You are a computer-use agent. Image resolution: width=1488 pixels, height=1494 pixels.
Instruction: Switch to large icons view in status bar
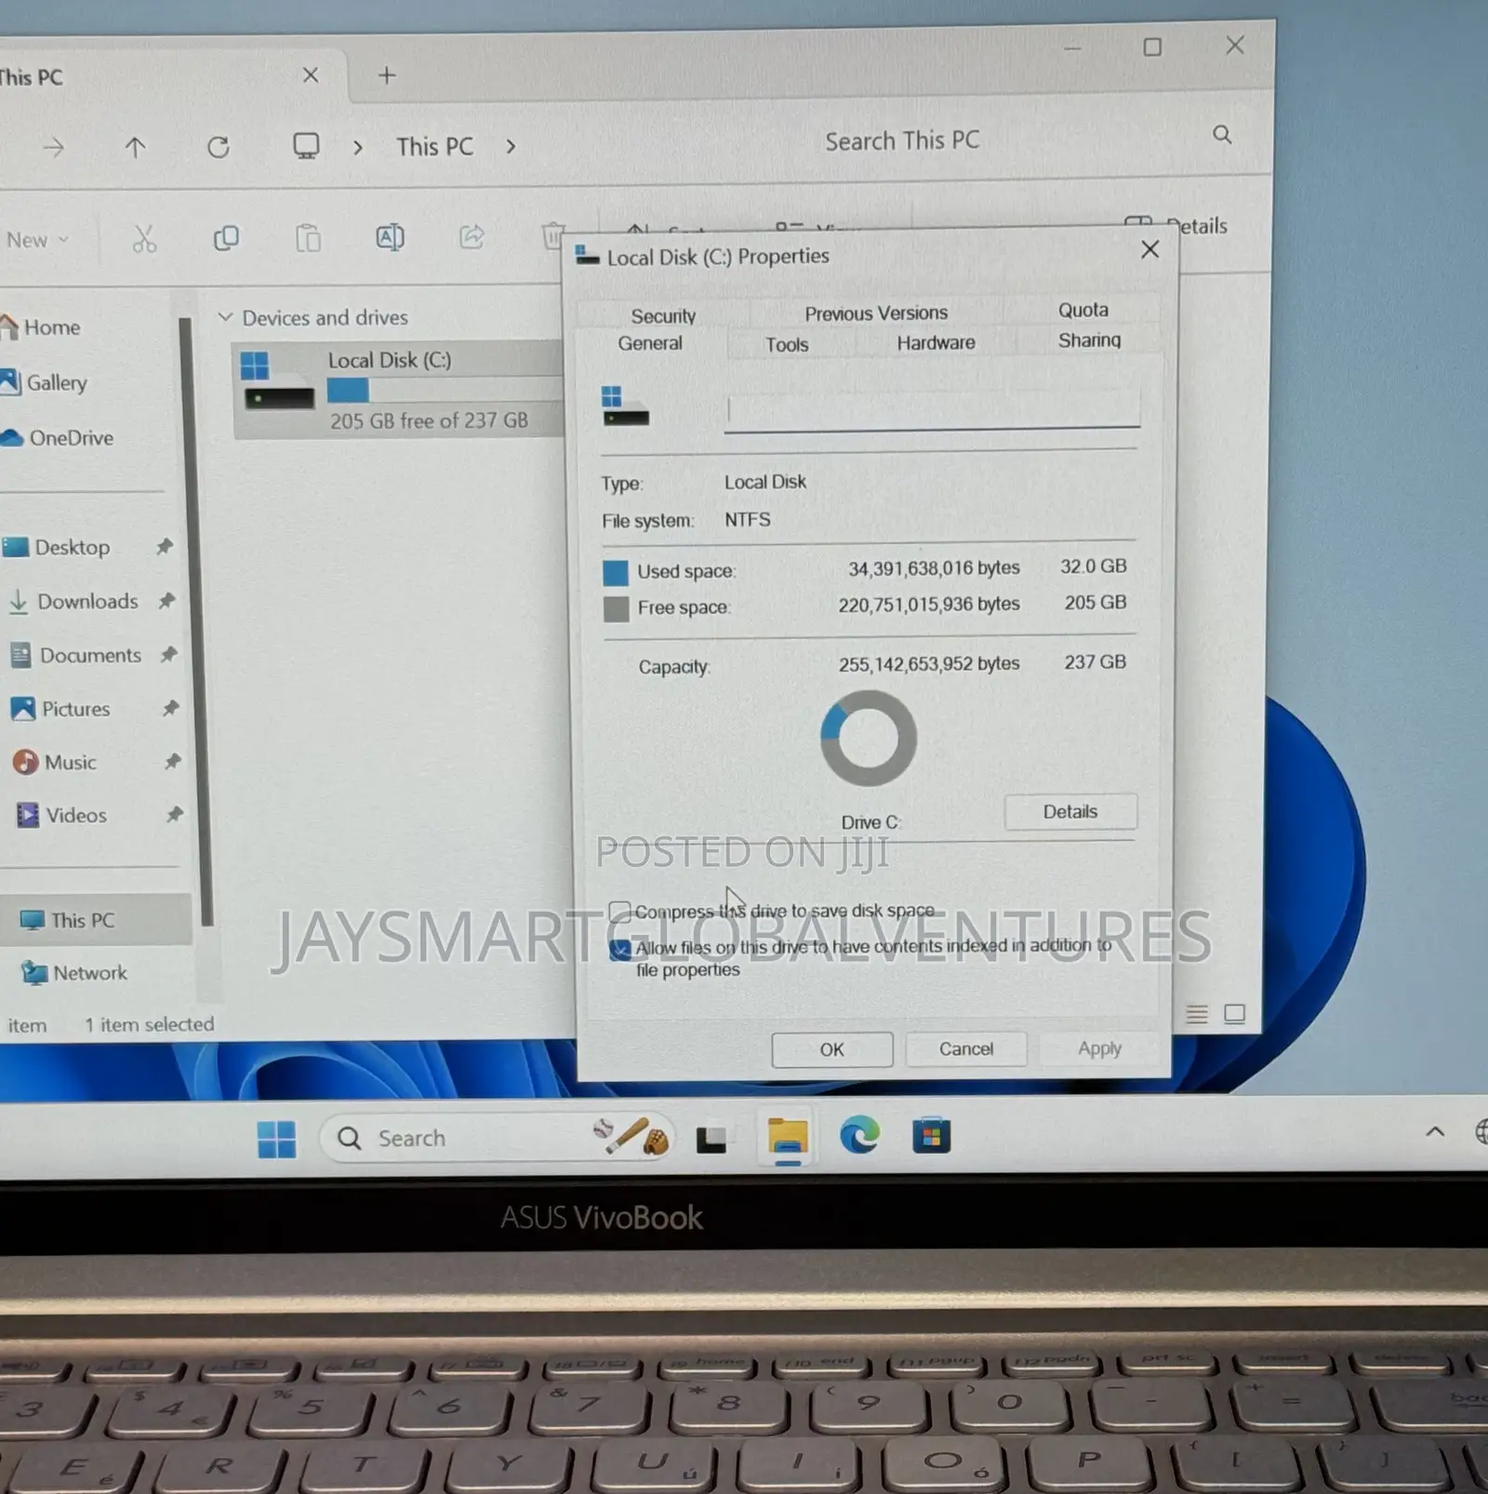(x=1234, y=1014)
